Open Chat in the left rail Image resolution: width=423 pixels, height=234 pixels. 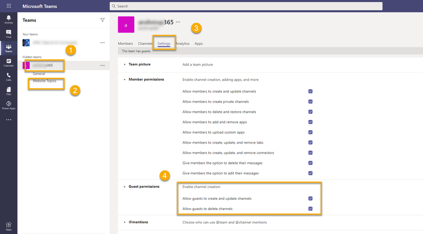8,34
